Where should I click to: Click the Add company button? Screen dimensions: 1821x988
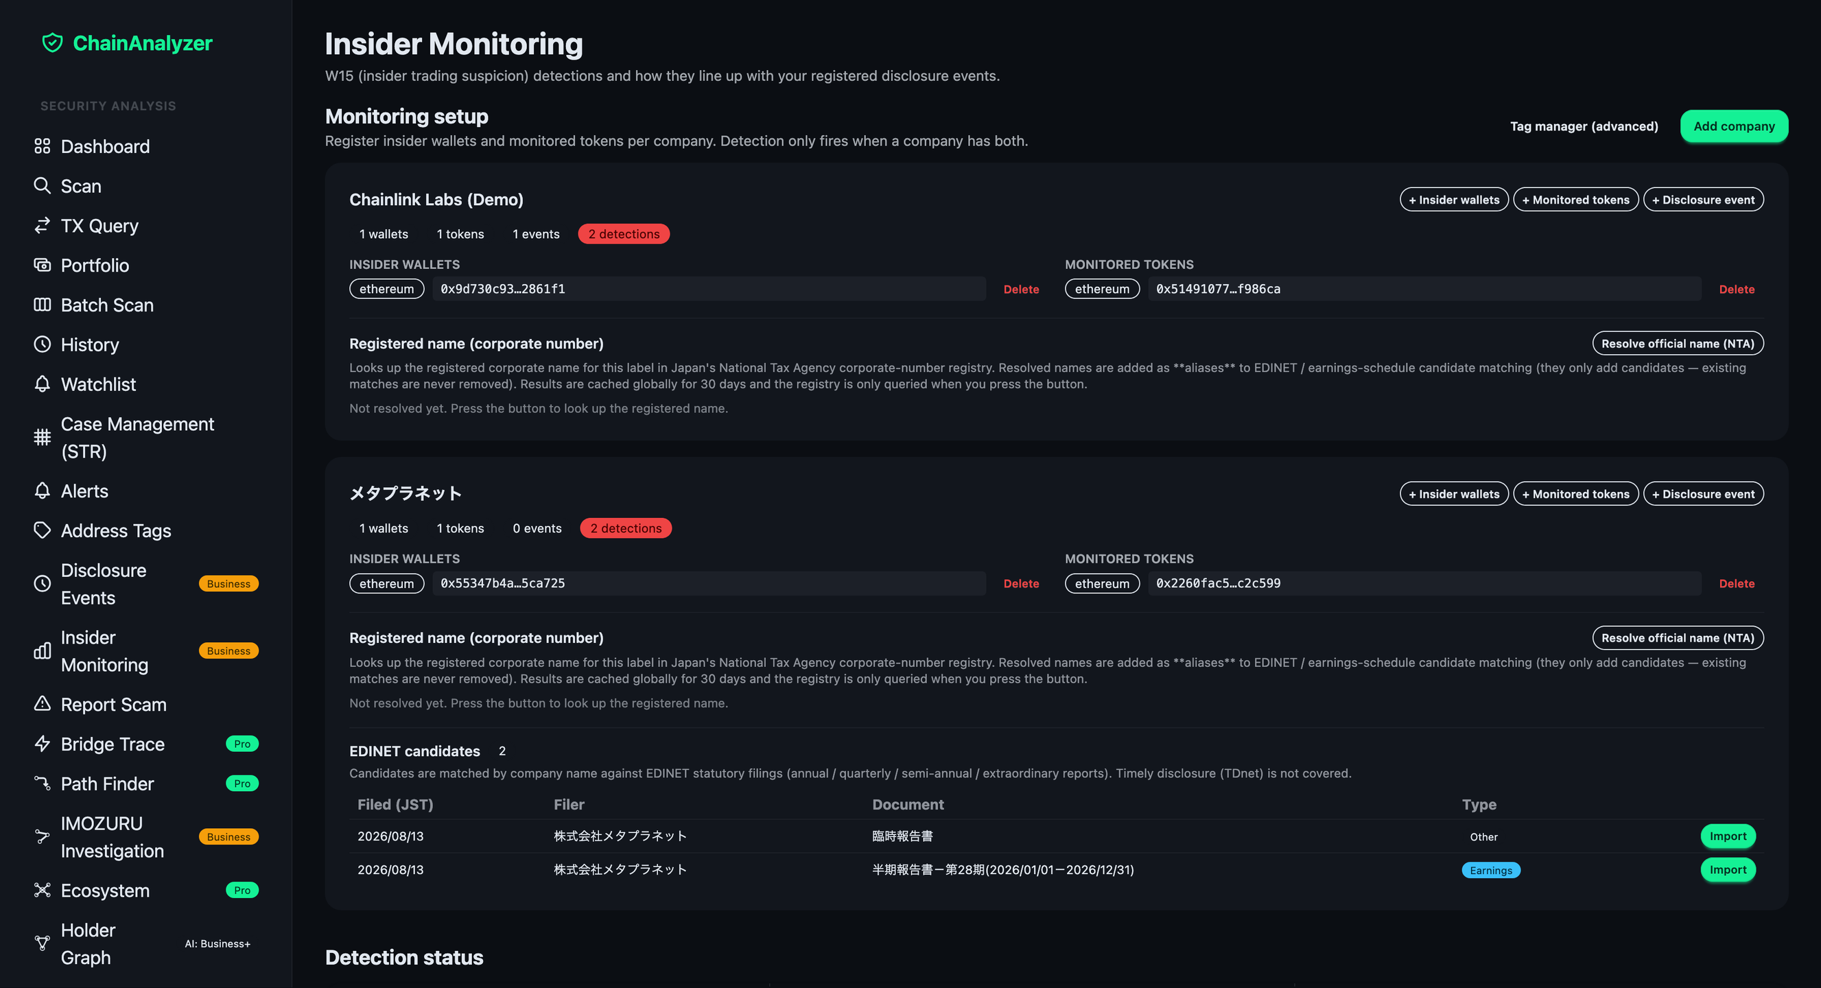coord(1733,126)
